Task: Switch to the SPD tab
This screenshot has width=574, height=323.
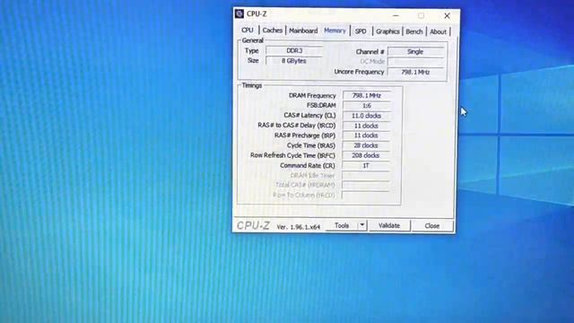Action: point(361,31)
